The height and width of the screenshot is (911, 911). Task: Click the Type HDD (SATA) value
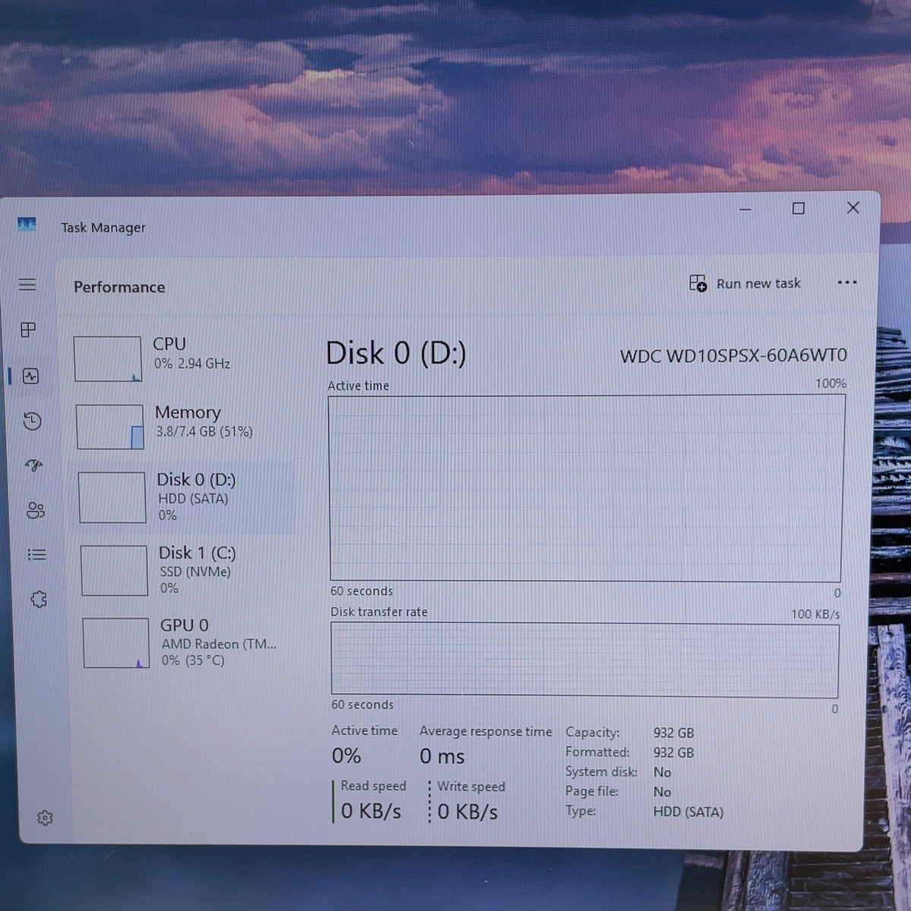click(688, 812)
